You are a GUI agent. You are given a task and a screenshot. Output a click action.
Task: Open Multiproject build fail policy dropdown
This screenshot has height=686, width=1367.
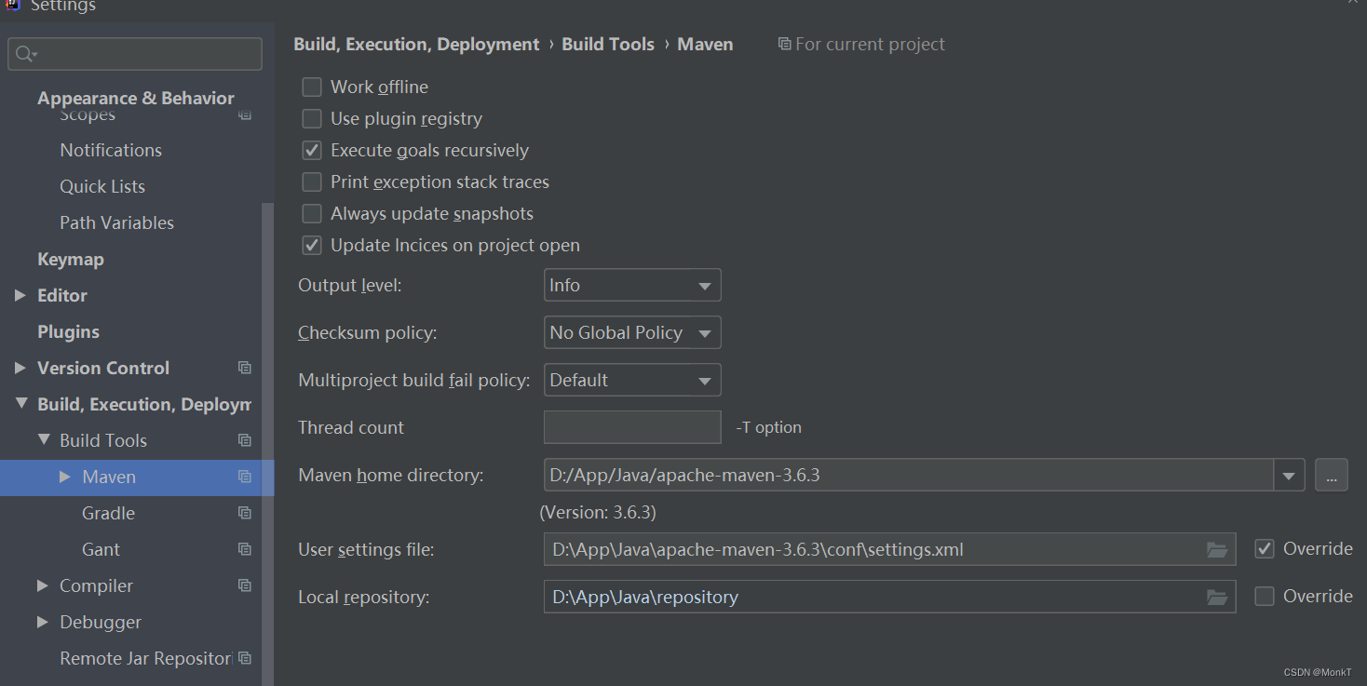coord(632,381)
